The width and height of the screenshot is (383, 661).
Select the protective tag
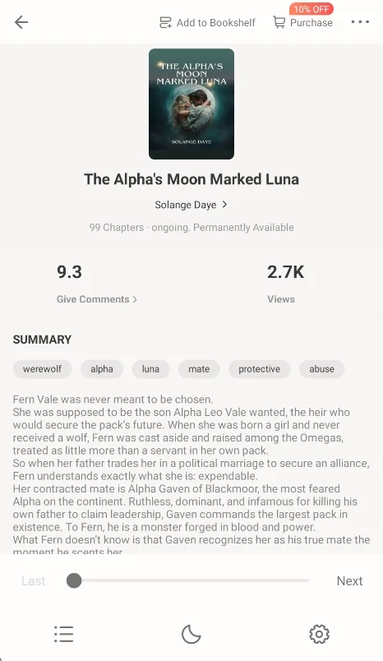click(x=260, y=369)
